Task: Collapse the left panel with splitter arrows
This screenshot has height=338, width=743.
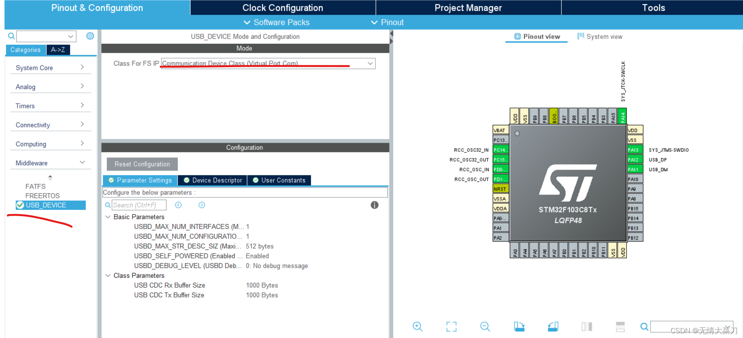Action: [x=391, y=34]
